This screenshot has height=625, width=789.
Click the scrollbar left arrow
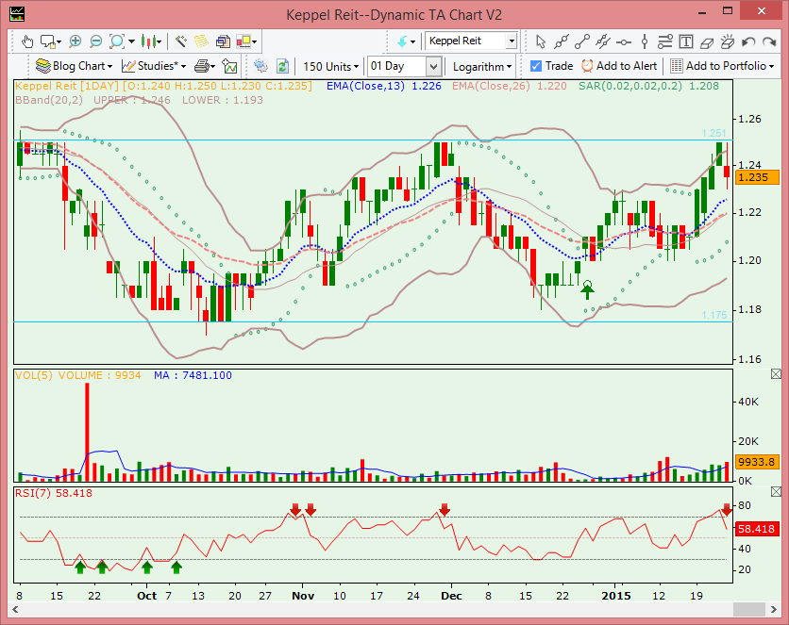coord(16,609)
